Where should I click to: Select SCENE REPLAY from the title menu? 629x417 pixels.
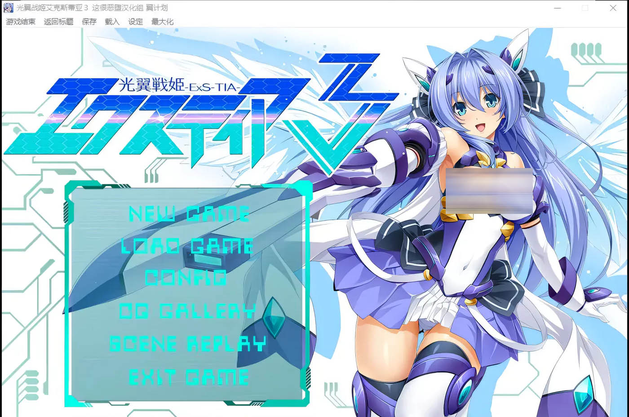click(188, 344)
